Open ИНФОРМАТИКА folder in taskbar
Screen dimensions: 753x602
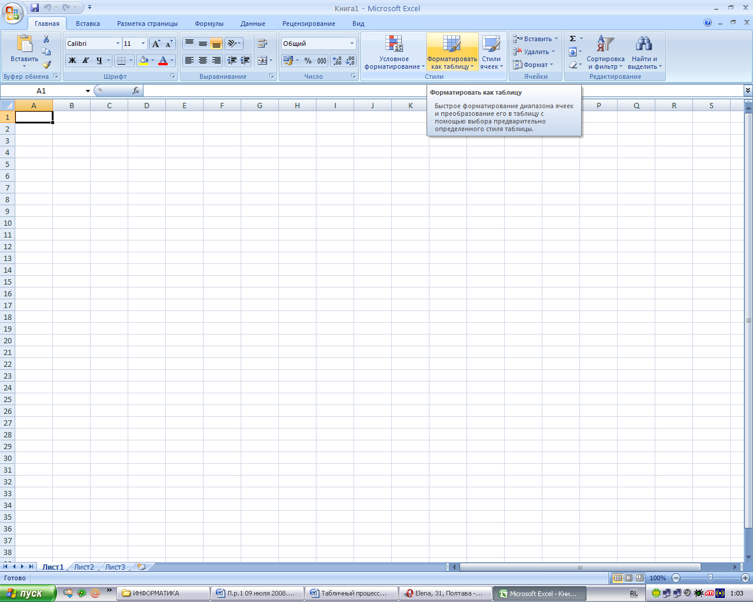(x=164, y=593)
